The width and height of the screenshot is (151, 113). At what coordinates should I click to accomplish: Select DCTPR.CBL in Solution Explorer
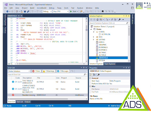tap(106, 34)
